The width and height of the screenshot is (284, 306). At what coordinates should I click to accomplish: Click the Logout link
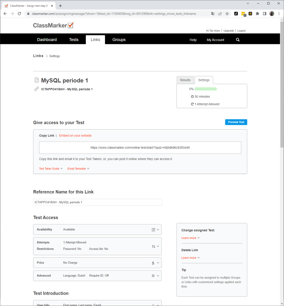tap(241, 31)
